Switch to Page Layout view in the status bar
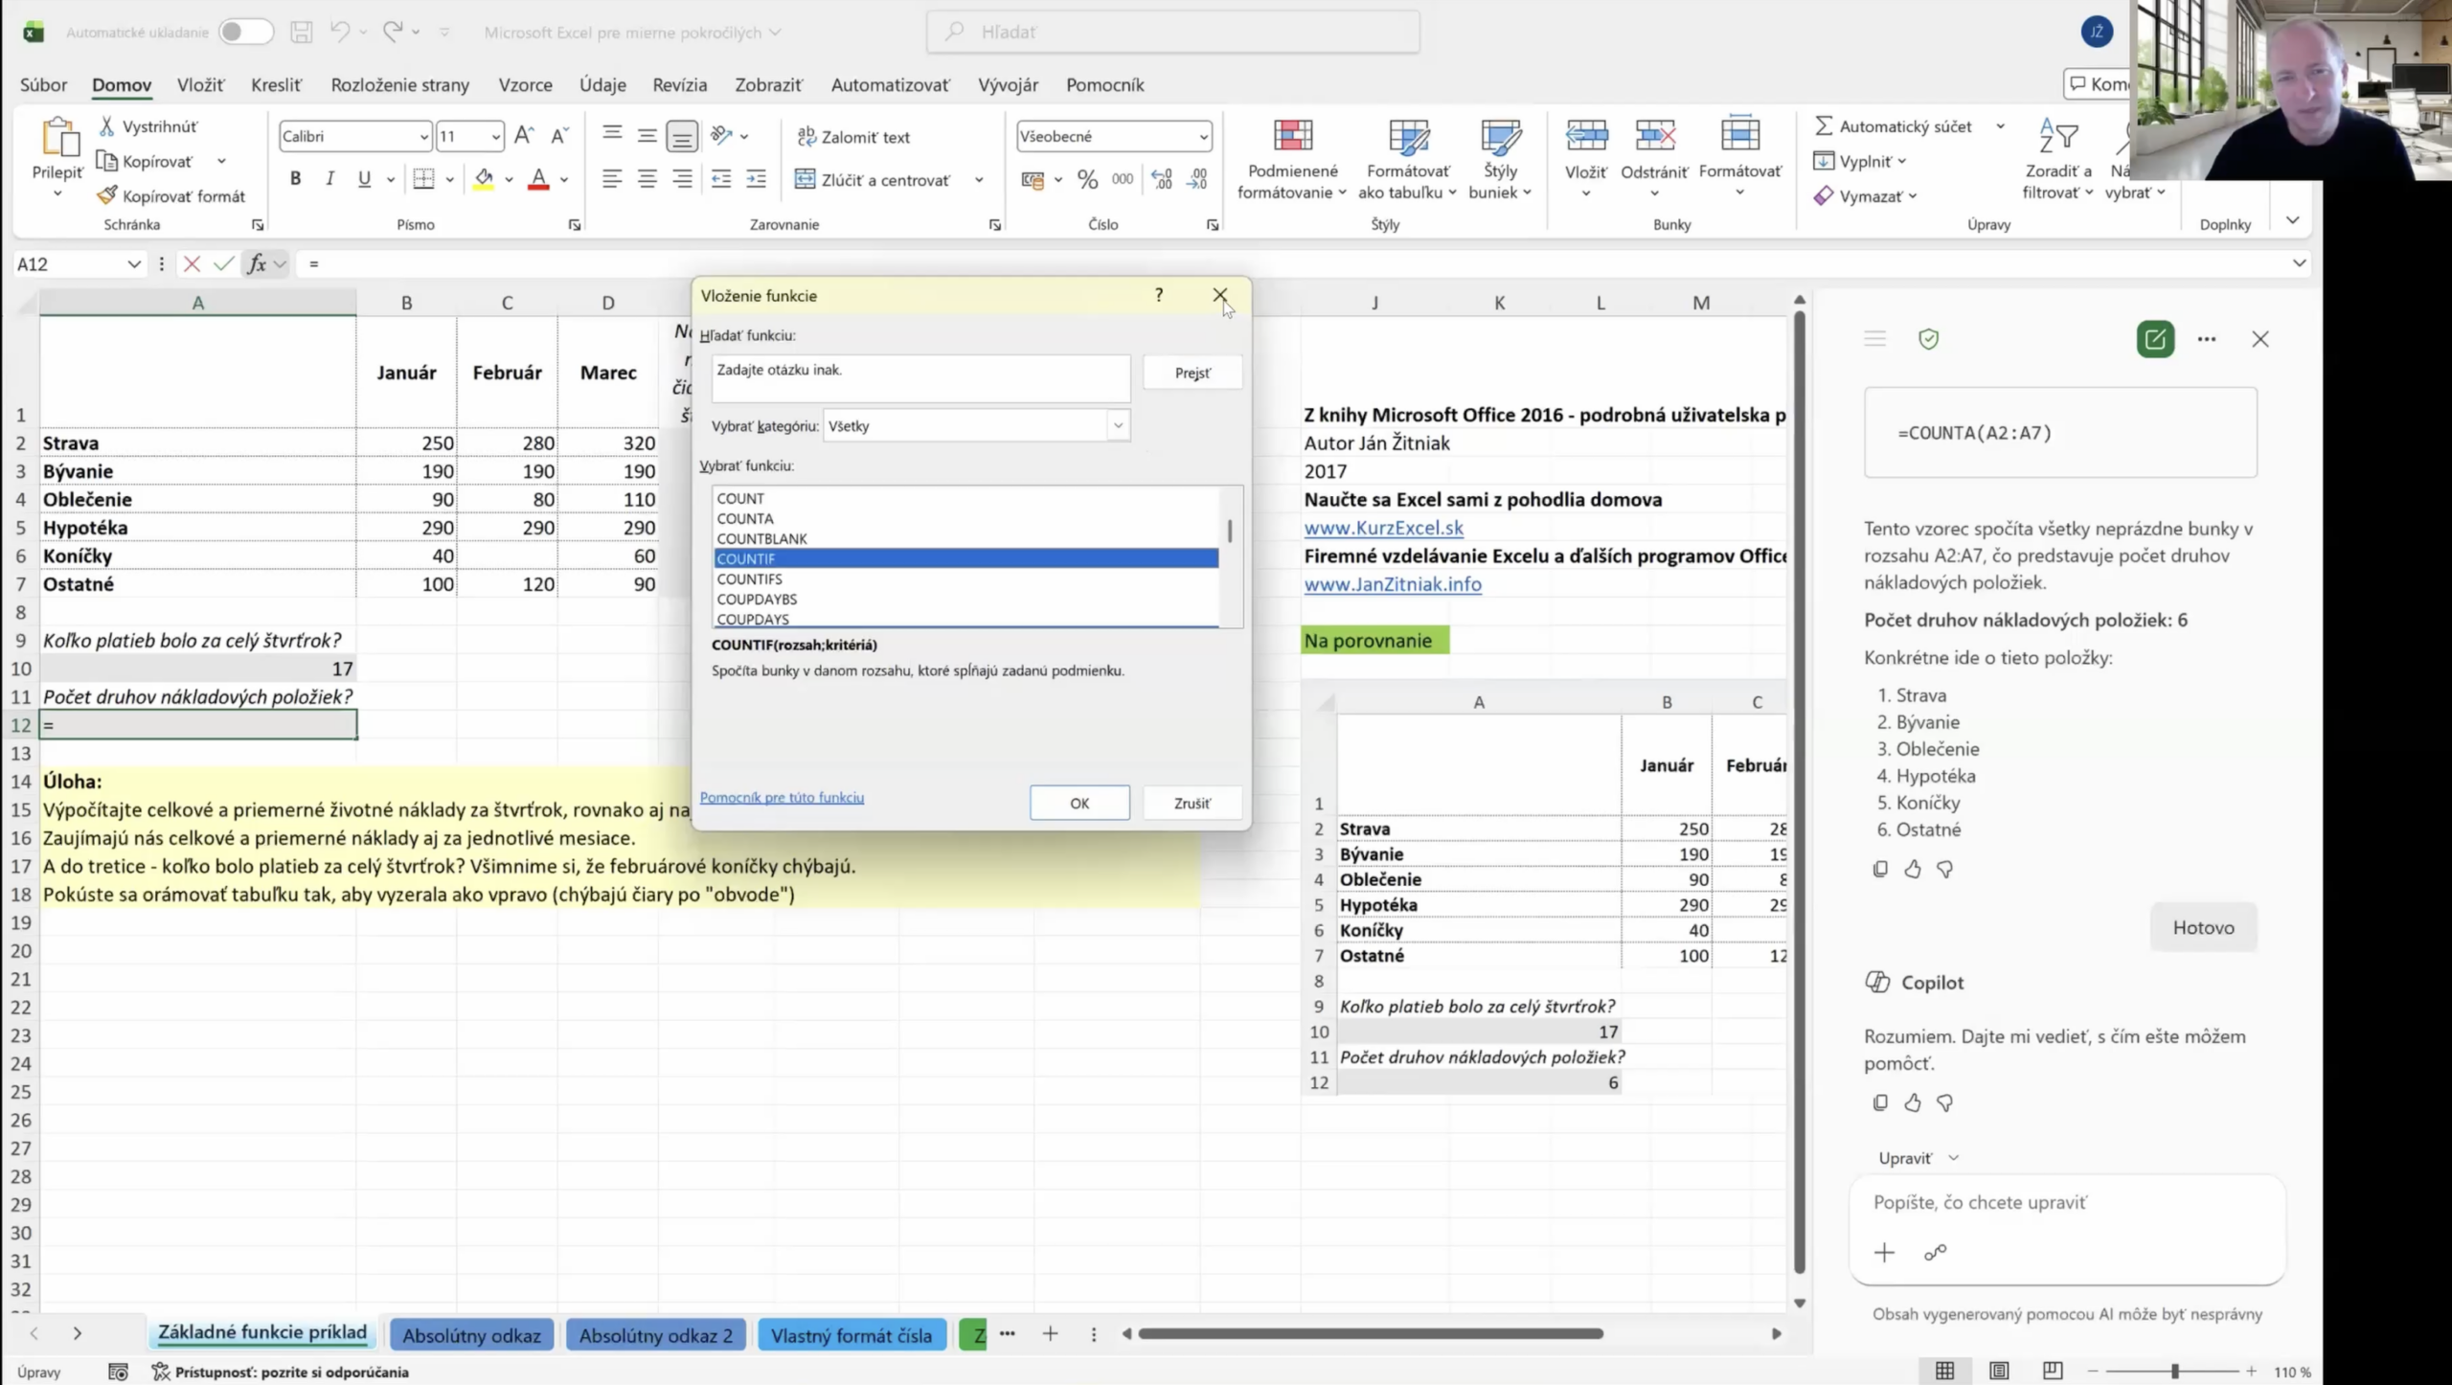Screen dimensions: 2452x1385 (1999, 1371)
